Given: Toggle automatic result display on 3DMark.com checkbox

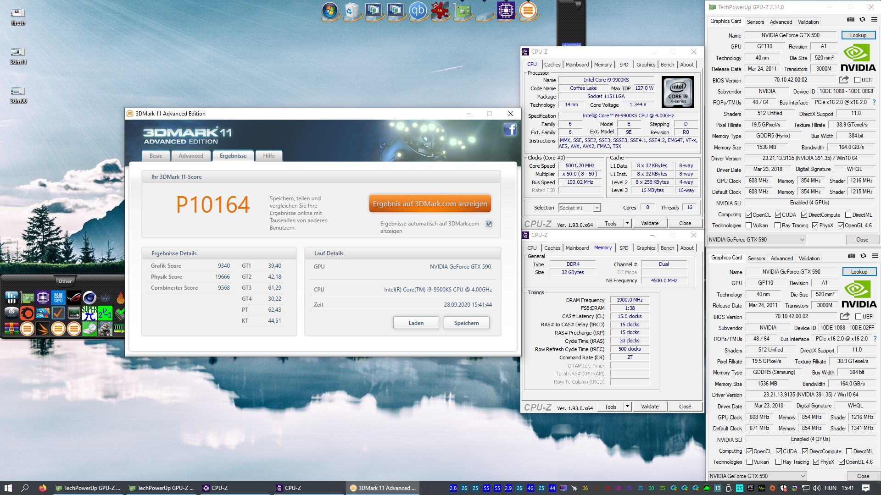Looking at the screenshot, I should pyautogui.click(x=489, y=224).
